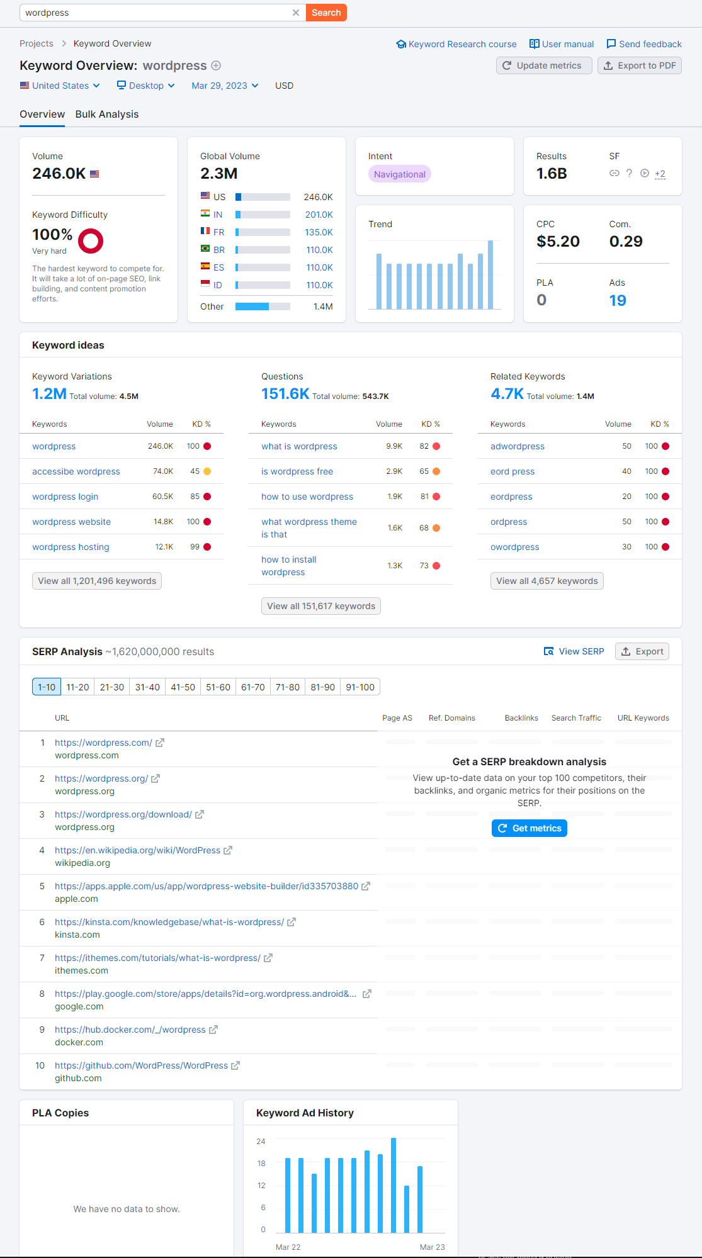Image resolution: width=702 pixels, height=1258 pixels.
Task: Click the Get metrics button
Action: (529, 828)
